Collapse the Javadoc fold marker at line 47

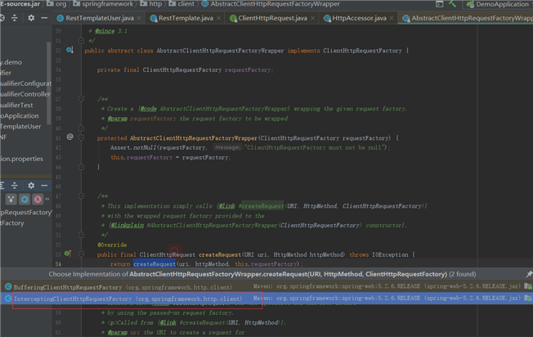(x=81, y=195)
